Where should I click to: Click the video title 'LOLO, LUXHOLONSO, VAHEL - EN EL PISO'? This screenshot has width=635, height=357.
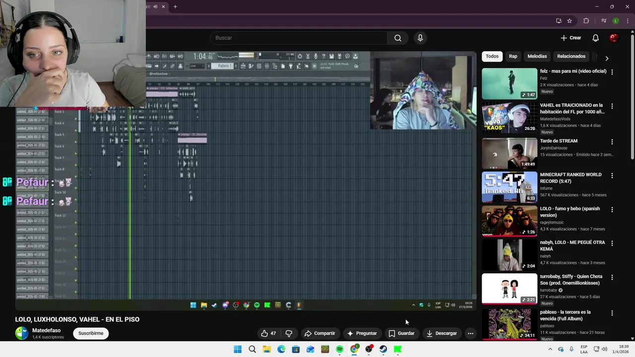pos(77,319)
